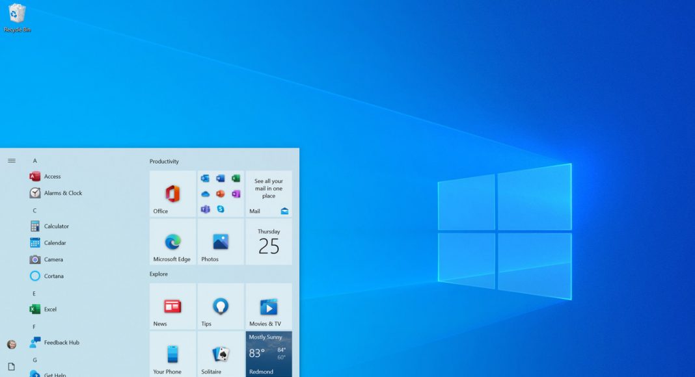Click the user account avatar
695x377 pixels.
pos(12,344)
